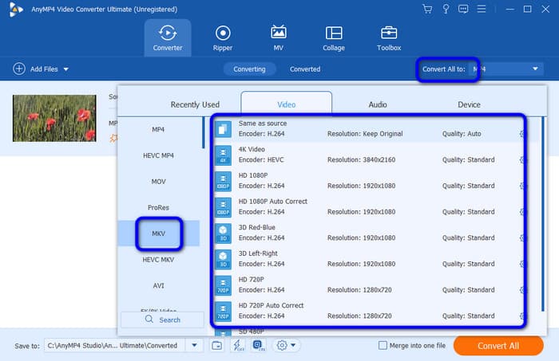This screenshot has width=559, height=361.
Task: Click the poppy field video thumbnail
Action: coord(54,118)
